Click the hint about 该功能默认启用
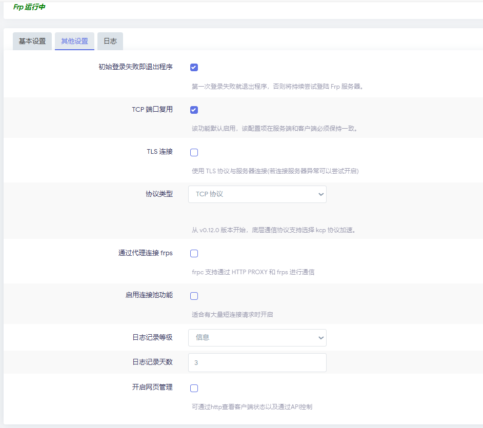483x428 pixels. tap(275, 128)
